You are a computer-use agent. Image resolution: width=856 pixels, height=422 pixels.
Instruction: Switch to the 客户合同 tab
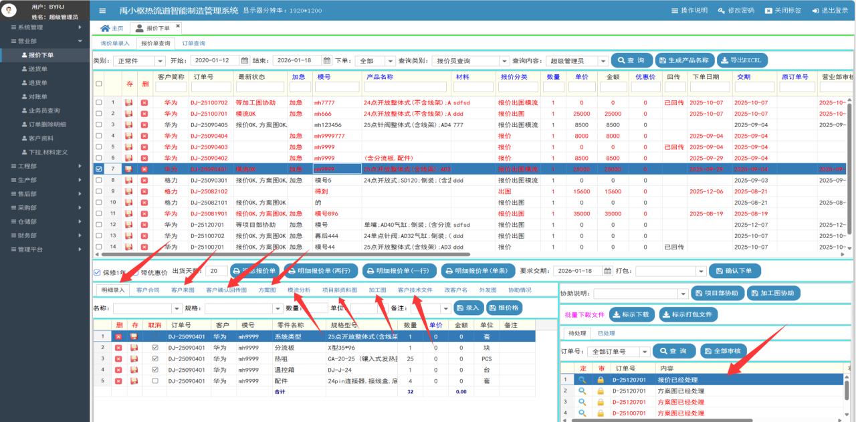148,290
